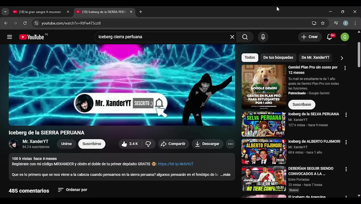Close the 'la gran sangre 4 resumen' tab
The width and height of the screenshot is (361, 204).
pos(68,12)
